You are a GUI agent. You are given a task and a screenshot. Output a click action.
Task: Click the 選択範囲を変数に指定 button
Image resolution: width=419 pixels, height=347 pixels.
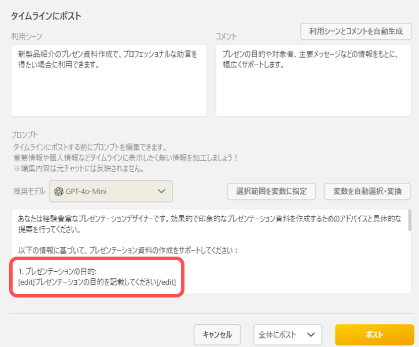click(x=271, y=191)
